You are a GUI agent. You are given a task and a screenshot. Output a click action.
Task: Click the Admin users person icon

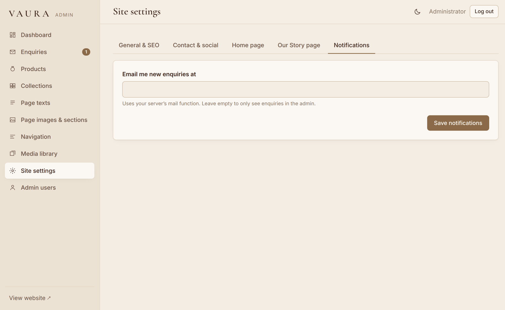click(13, 188)
